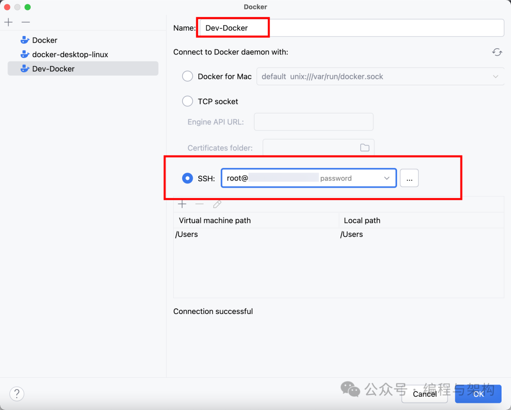511x410 pixels.
Task: Select the /Users local path cell
Action: coord(422,235)
